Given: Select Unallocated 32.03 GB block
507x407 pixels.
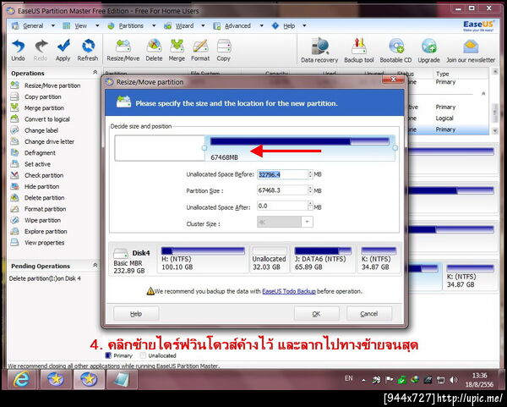Looking at the screenshot, I should (x=270, y=259).
